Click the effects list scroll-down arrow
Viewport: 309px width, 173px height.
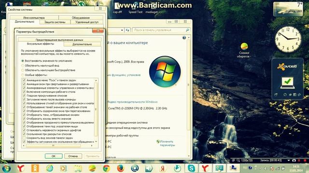96,142
